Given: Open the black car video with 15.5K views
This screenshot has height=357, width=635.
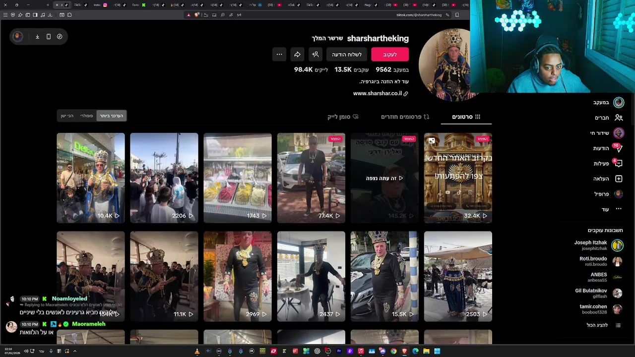Looking at the screenshot, I should (384, 276).
